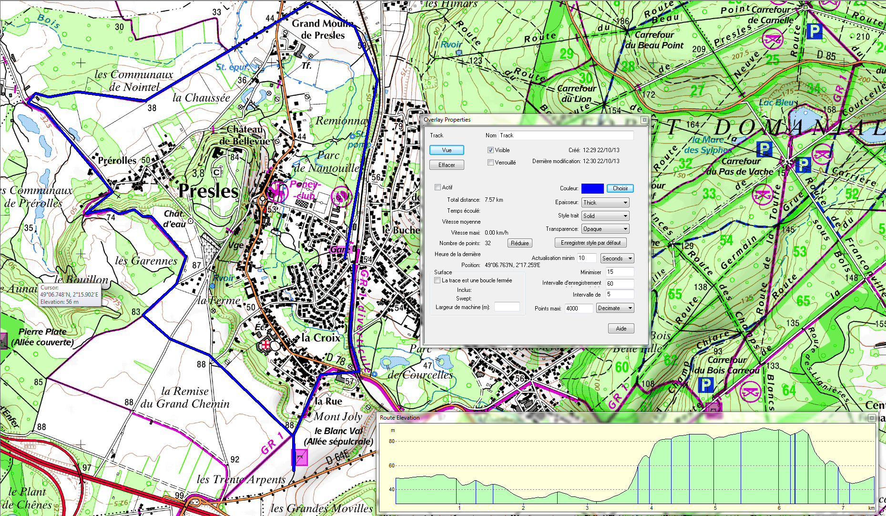Click the parking icon next to la Mare des Sylphes
The image size is (886, 516).
[x=764, y=149]
